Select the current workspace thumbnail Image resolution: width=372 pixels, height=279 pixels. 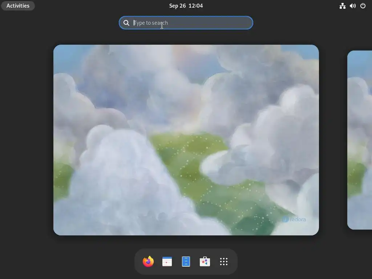point(186,140)
